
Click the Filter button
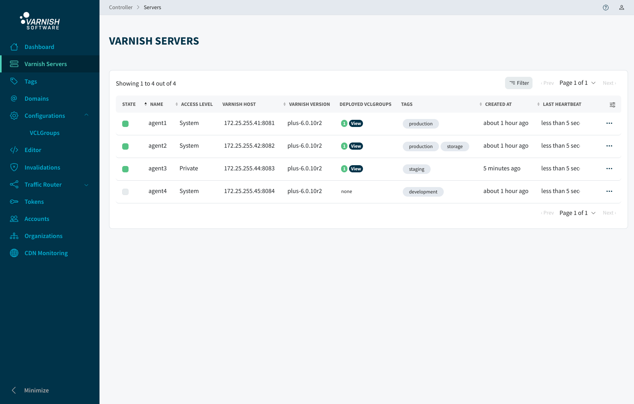point(519,83)
